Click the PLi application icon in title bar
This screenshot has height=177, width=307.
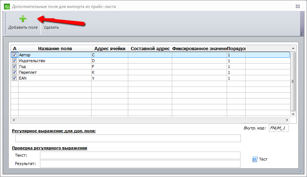click(x=7, y=7)
